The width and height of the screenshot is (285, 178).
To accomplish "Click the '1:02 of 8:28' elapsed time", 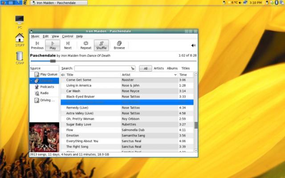I will coord(187,55).
